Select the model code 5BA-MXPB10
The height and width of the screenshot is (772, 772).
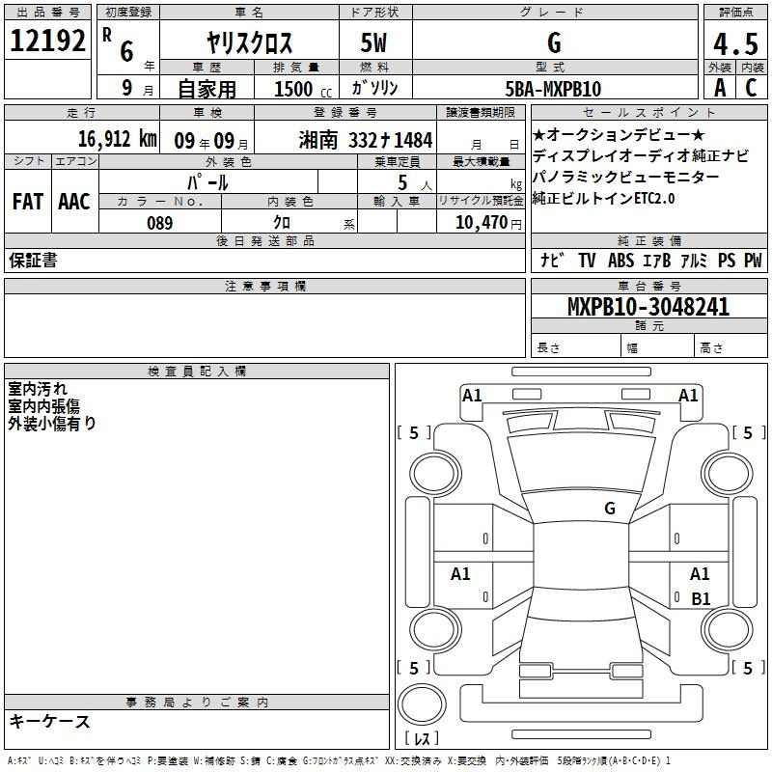click(553, 89)
